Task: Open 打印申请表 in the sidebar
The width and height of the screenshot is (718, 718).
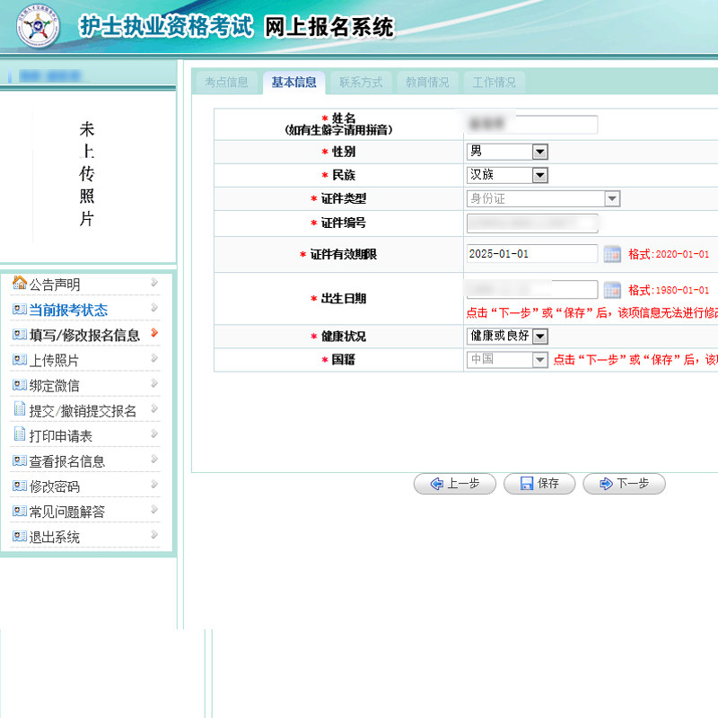Action: (61, 436)
